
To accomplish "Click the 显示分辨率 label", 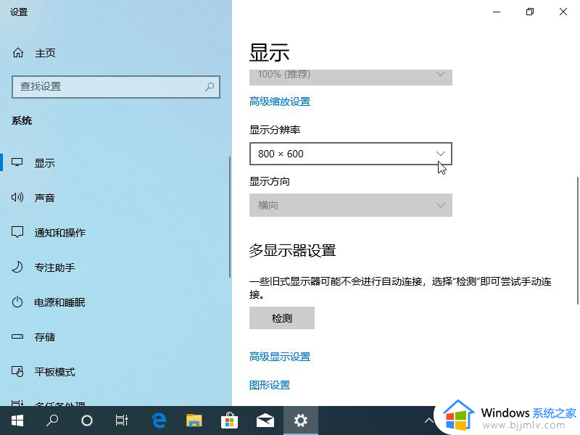I will click(275, 130).
